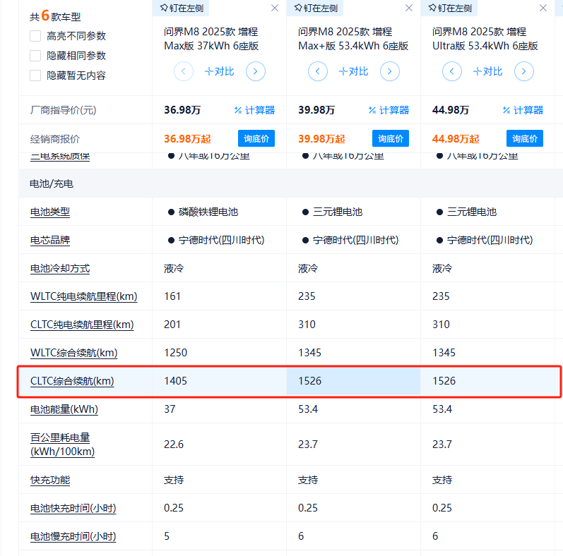
Task: Open calculator for the 39.98万 model
Action: (x=389, y=110)
